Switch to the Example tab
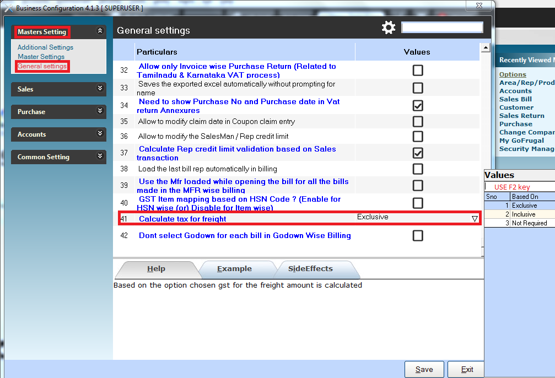This screenshot has width=555, height=378. pos(234,269)
